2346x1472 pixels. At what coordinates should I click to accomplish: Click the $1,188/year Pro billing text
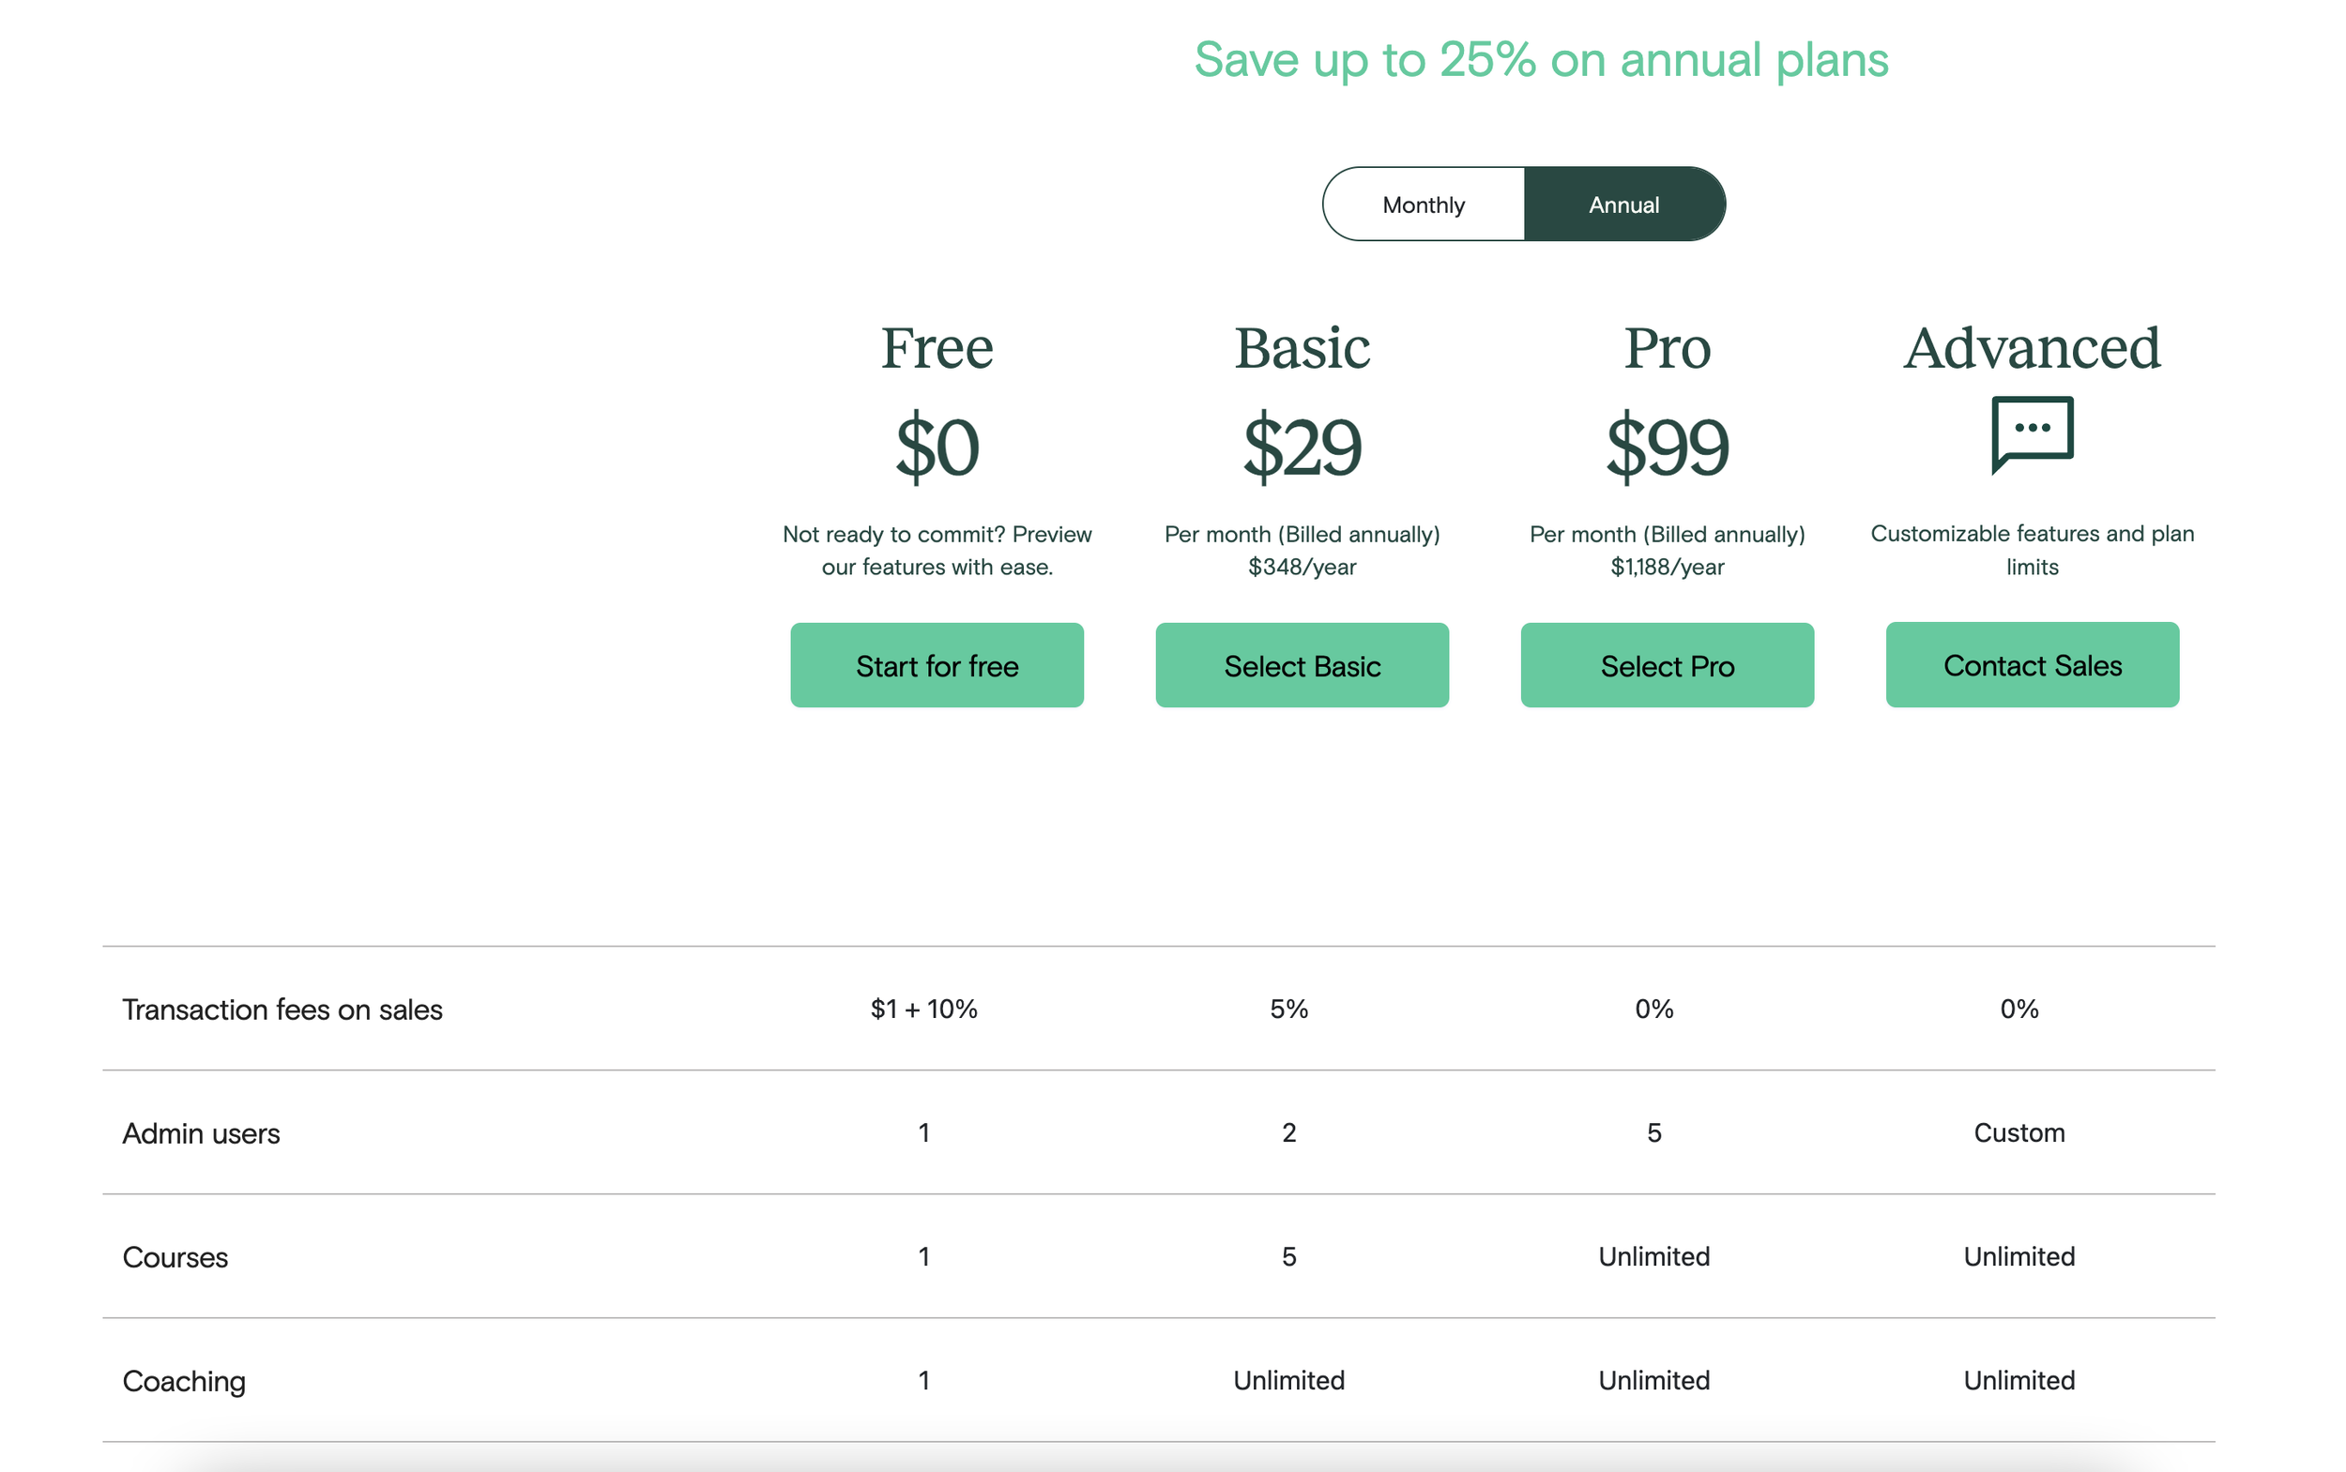(1668, 567)
